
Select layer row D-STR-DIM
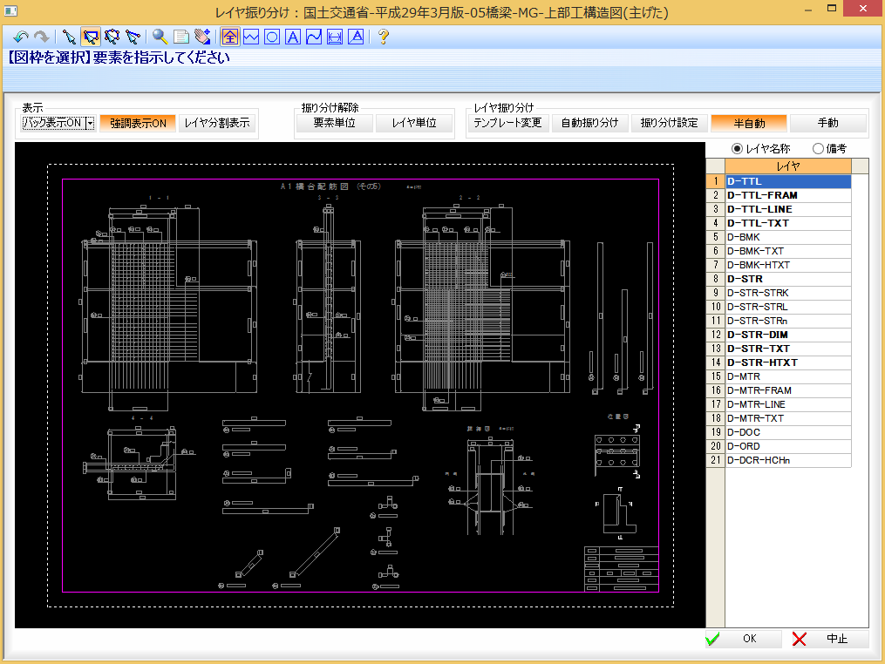(x=788, y=335)
